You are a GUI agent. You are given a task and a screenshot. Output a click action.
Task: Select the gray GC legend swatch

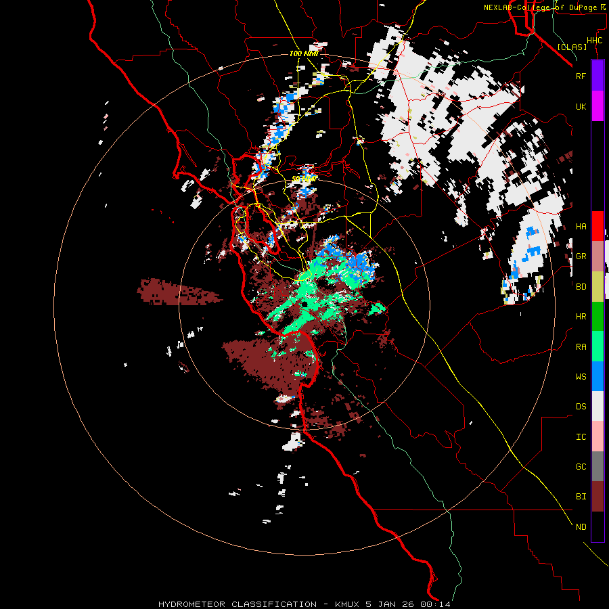[597, 466]
